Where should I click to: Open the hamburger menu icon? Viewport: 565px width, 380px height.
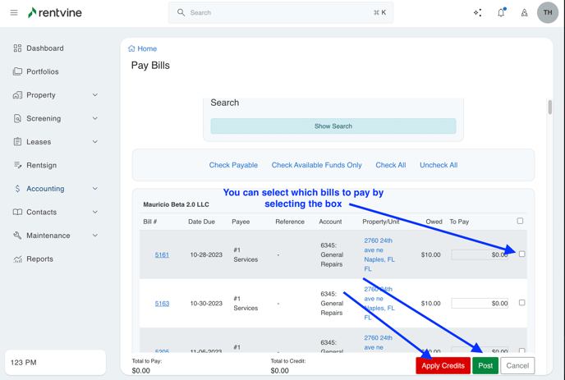[x=14, y=13]
